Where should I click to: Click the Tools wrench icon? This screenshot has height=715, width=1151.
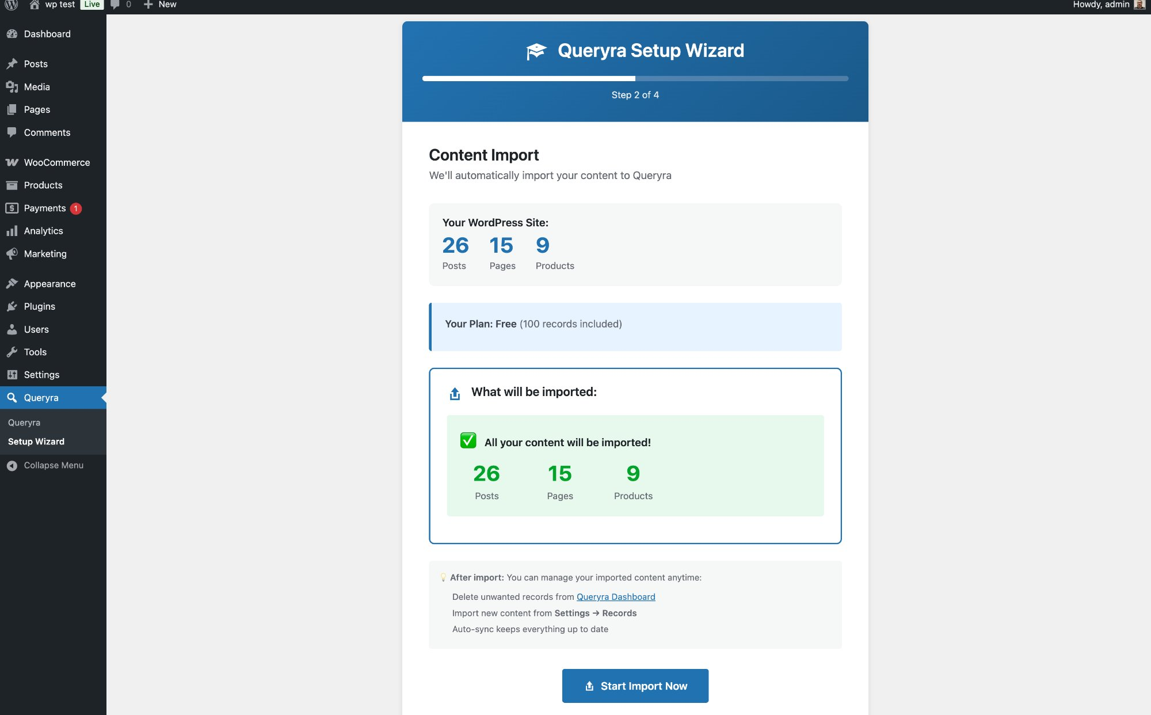(12, 352)
